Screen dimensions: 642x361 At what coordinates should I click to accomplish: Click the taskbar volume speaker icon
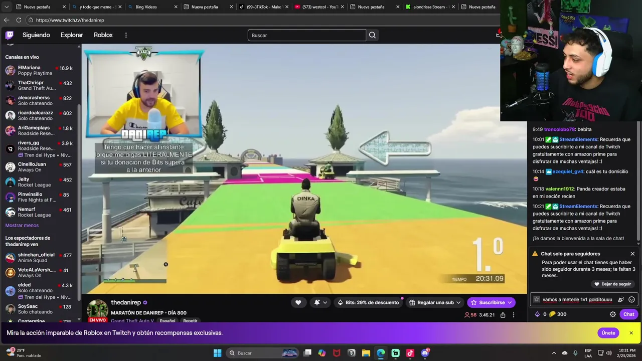[x=609, y=353]
